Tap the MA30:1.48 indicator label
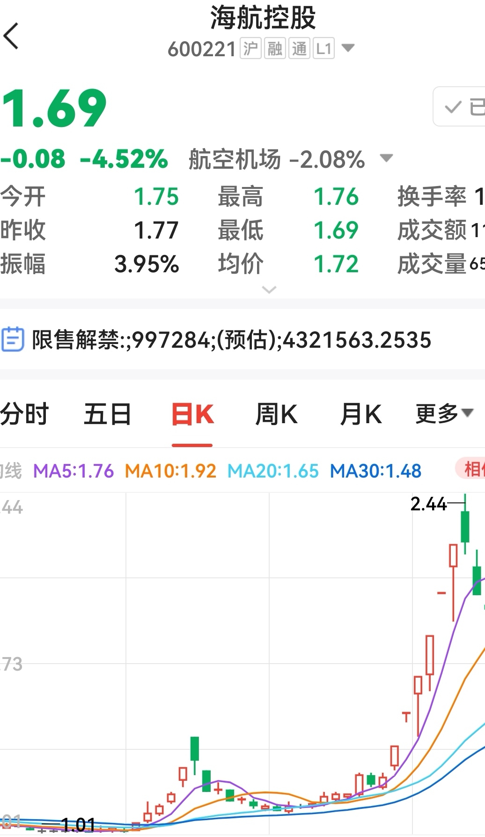The height and width of the screenshot is (837, 485). click(376, 471)
